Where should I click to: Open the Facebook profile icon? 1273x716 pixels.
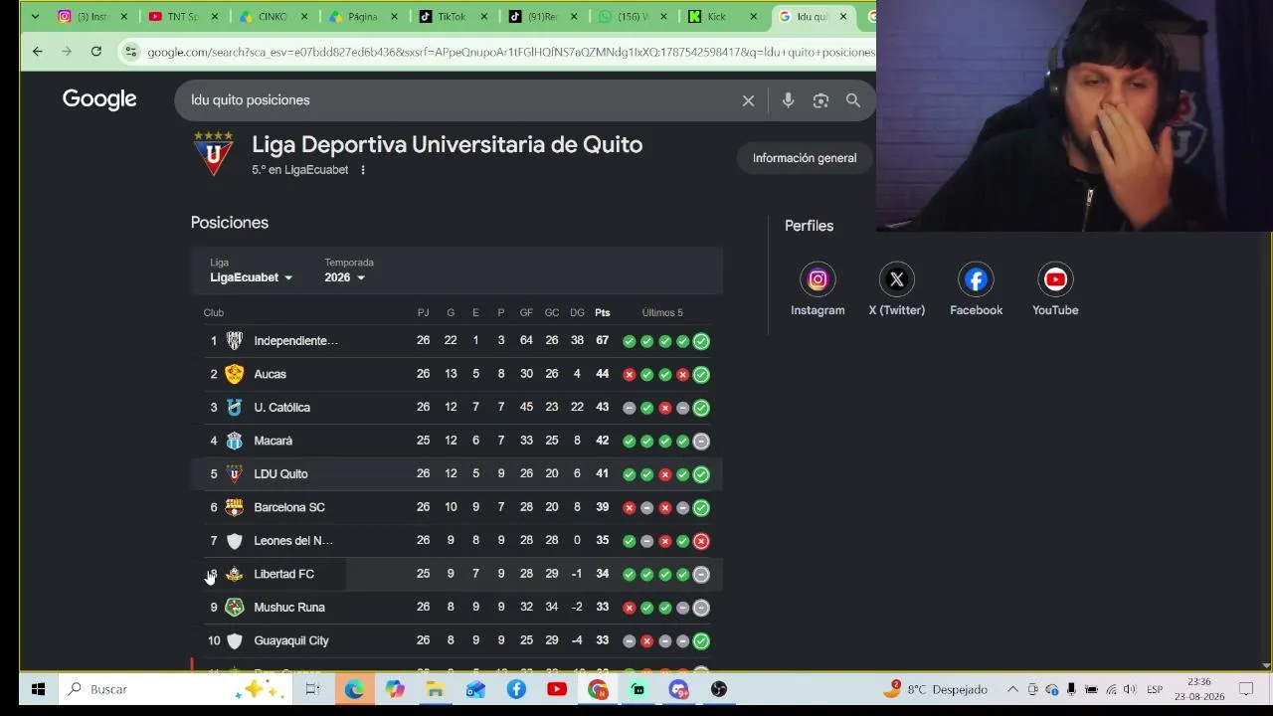976,279
